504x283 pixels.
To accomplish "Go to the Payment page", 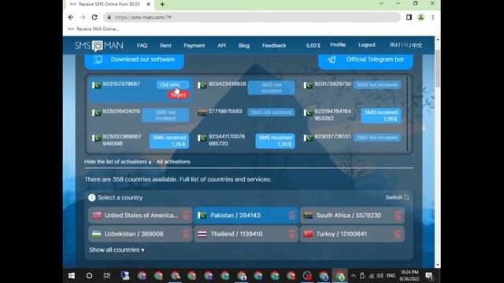I will pyautogui.click(x=195, y=46).
